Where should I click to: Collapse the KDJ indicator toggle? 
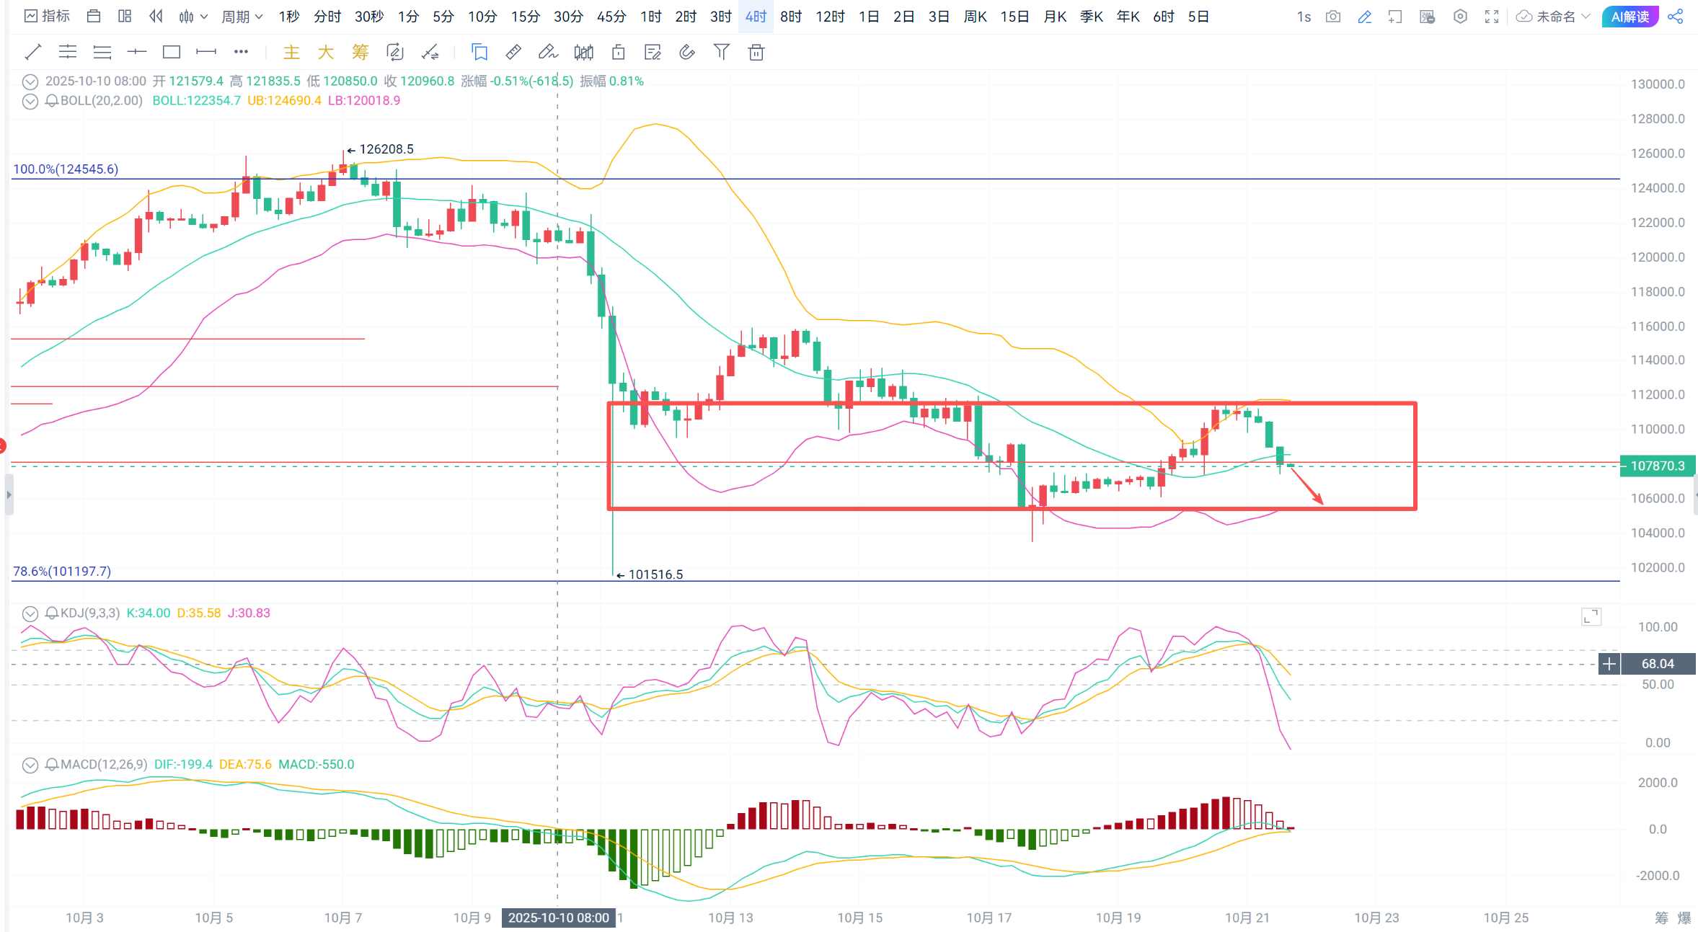[30, 613]
